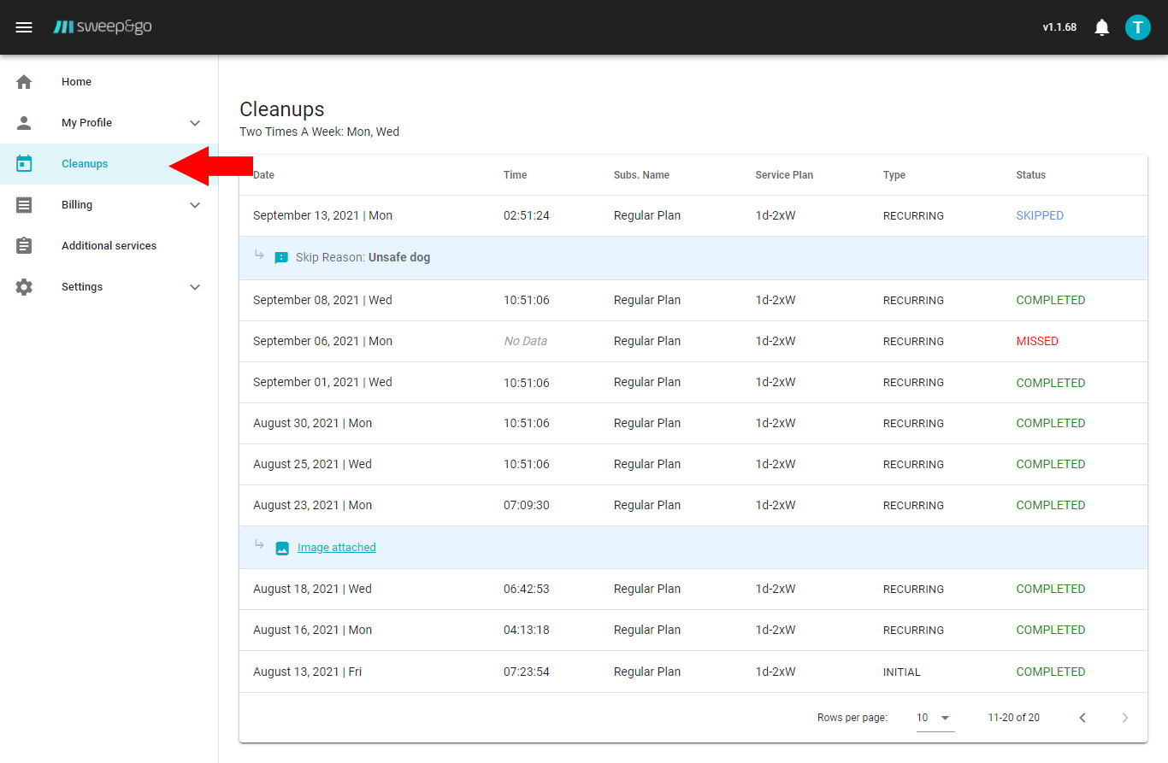Open Additional services menu item

pos(109,246)
